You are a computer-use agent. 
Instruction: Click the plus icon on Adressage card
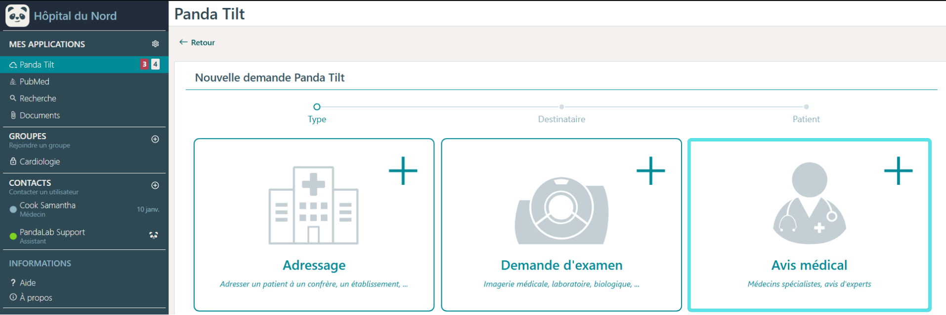403,171
